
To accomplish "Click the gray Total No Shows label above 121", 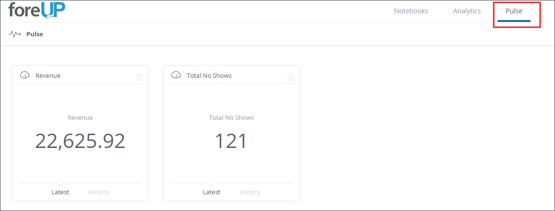I will pyautogui.click(x=231, y=117).
